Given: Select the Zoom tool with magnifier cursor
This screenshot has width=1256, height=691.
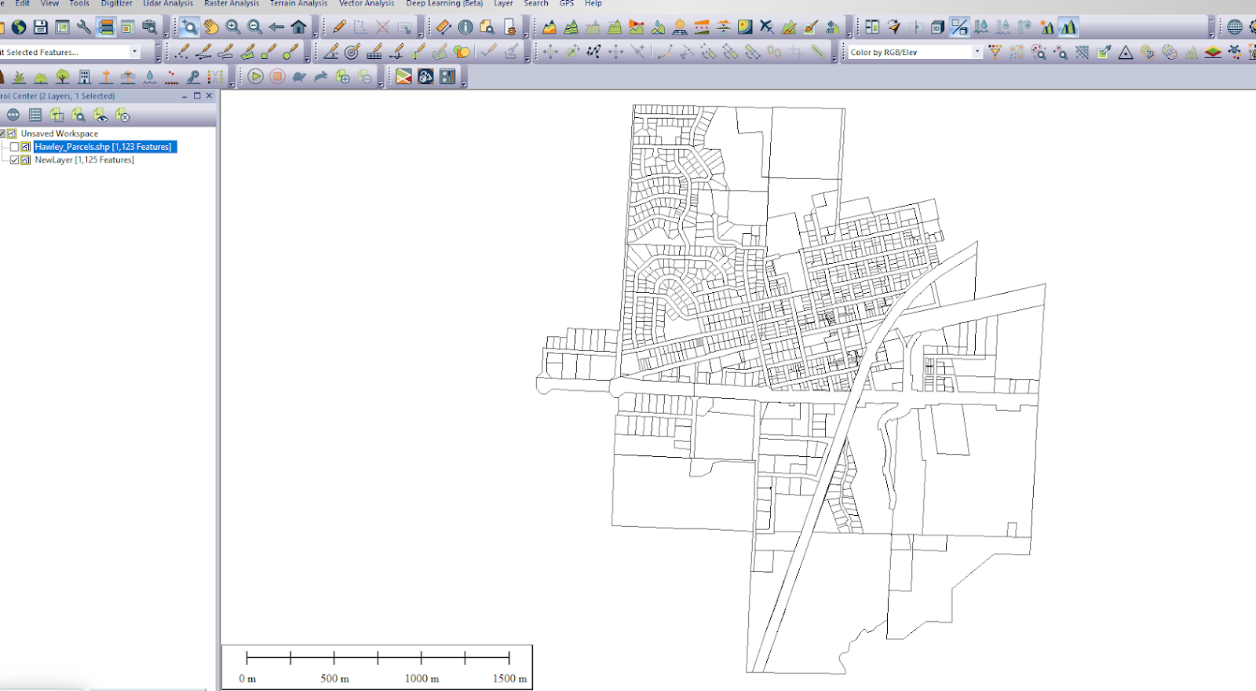Looking at the screenshot, I should coord(189,27).
